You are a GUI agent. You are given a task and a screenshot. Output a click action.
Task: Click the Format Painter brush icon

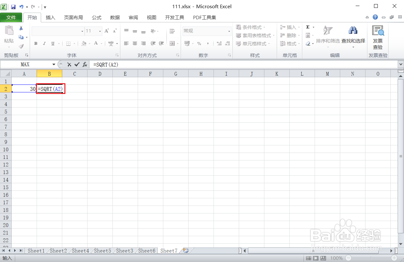coord(21,46)
